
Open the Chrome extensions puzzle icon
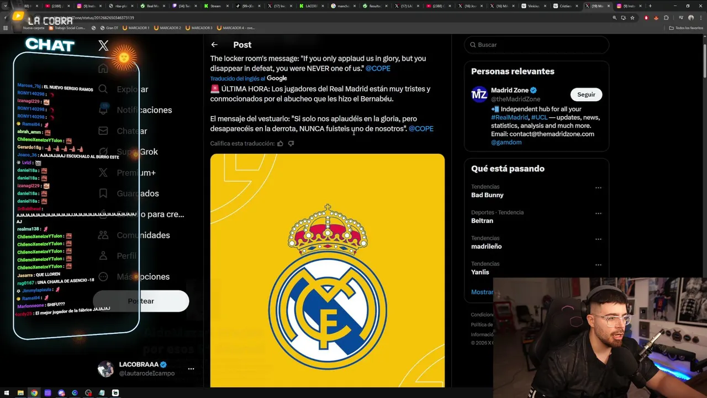[x=666, y=18]
